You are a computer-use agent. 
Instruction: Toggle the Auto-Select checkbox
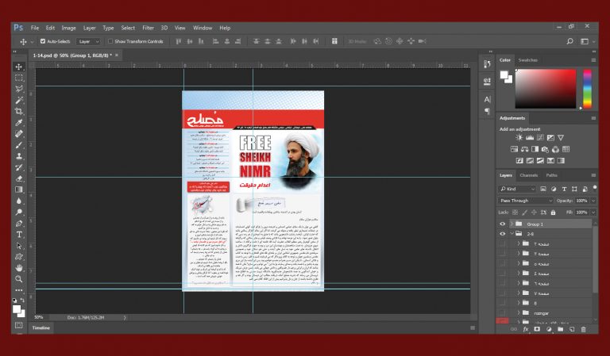pyautogui.click(x=43, y=41)
